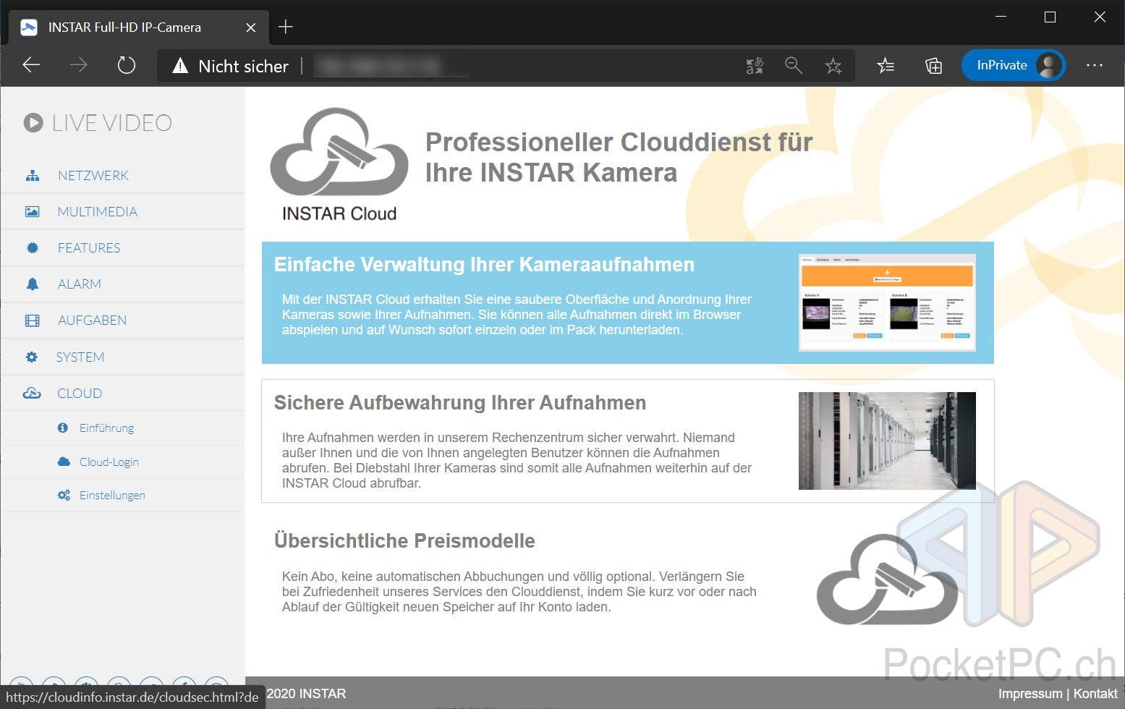Viewport: 1125px width, 709px height.
Task: Click the Impressum footer link
Action: (x=1030, y=694)
